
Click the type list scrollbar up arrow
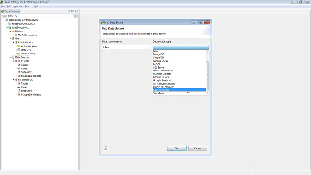(x=207, y=51)
